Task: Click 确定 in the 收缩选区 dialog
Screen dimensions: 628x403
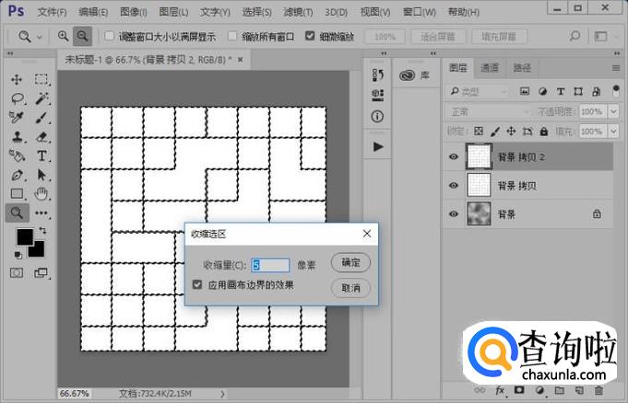Action: (350, 262)
